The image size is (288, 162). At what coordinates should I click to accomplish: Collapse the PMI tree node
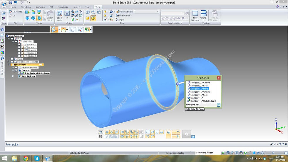9,39
